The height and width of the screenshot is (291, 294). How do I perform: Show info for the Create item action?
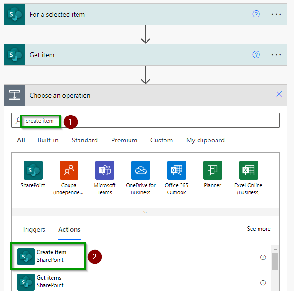[x=263, y=258]
